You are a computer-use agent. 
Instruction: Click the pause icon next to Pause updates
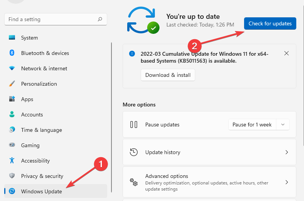coord(134,125)
